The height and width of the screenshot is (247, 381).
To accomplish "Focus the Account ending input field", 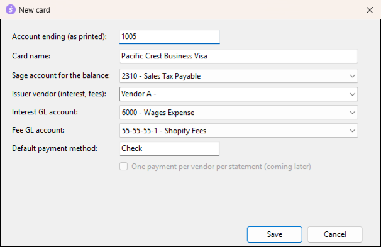I will tap(170, 36).
